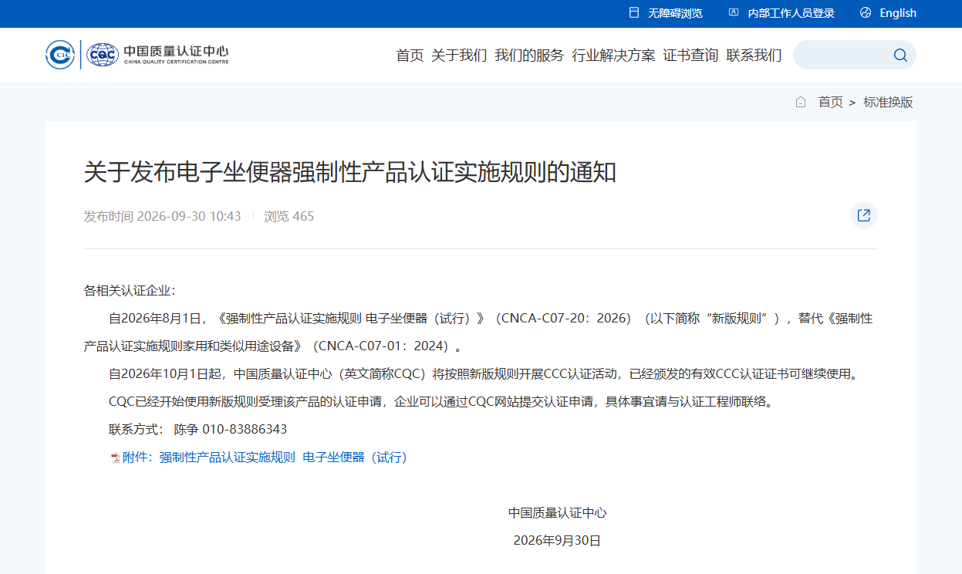Open 行业解决方案 menu item

(x=613, y=55)
